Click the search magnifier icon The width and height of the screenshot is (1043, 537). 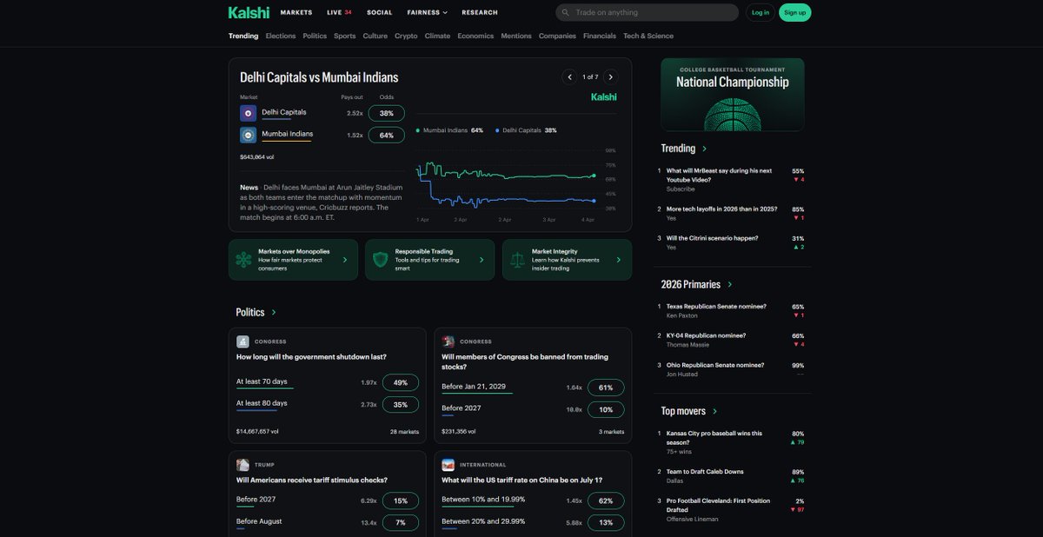click(x=566, y=12)
